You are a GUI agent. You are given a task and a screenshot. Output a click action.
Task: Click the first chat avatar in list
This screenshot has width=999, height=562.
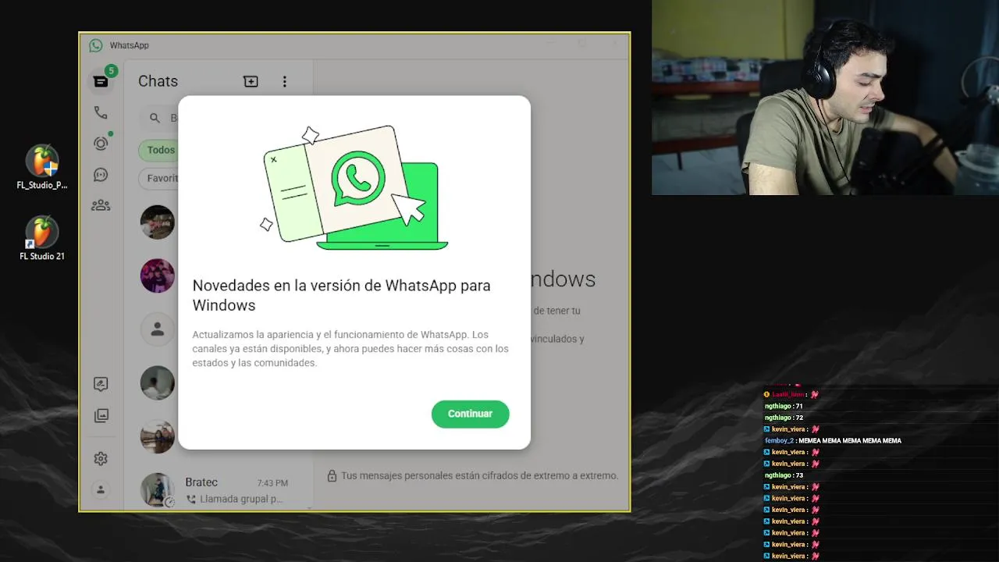(158, 222)
